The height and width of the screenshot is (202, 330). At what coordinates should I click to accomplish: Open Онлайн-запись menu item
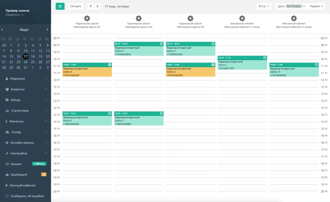click(x=25, y=143)
